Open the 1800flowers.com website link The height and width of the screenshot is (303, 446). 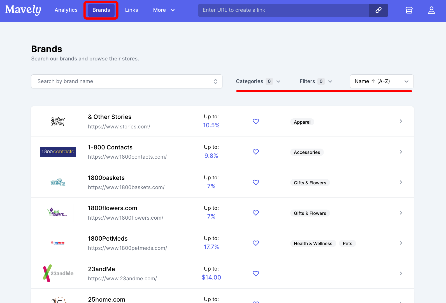tap(126, 218)
